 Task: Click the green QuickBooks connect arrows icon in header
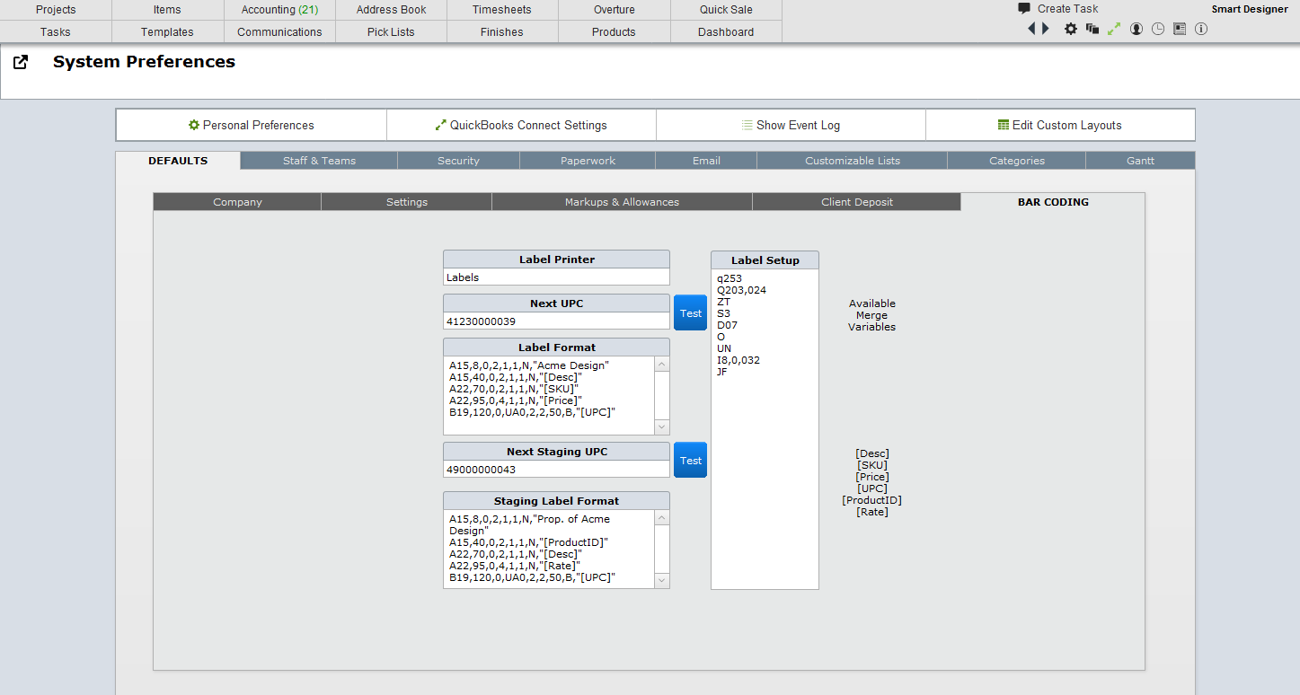[x=1114, y=29]
